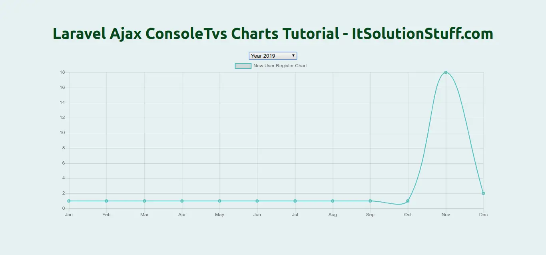546x255 pixels.
Task: Click the 'Jun' x-axis label
Action: point(257,215)
